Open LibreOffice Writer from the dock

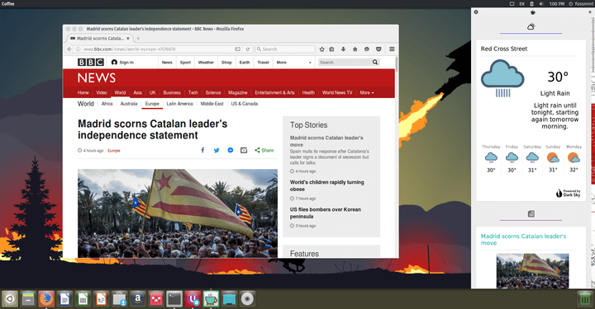pyautogui.click(x=64, y=299)
